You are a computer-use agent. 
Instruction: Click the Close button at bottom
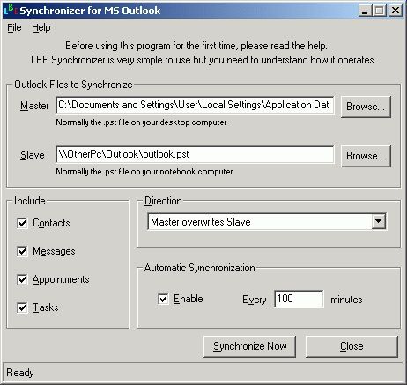pyautogui.click(x=351, y=346)
